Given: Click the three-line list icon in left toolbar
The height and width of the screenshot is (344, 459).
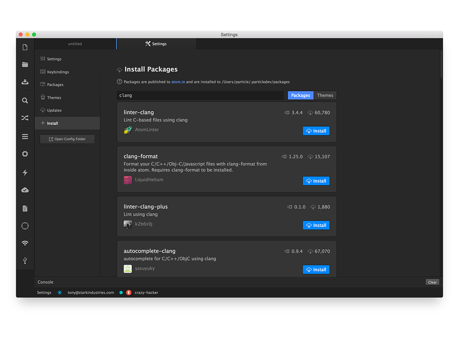Looking at the screenshot, I should pos(25,136).
